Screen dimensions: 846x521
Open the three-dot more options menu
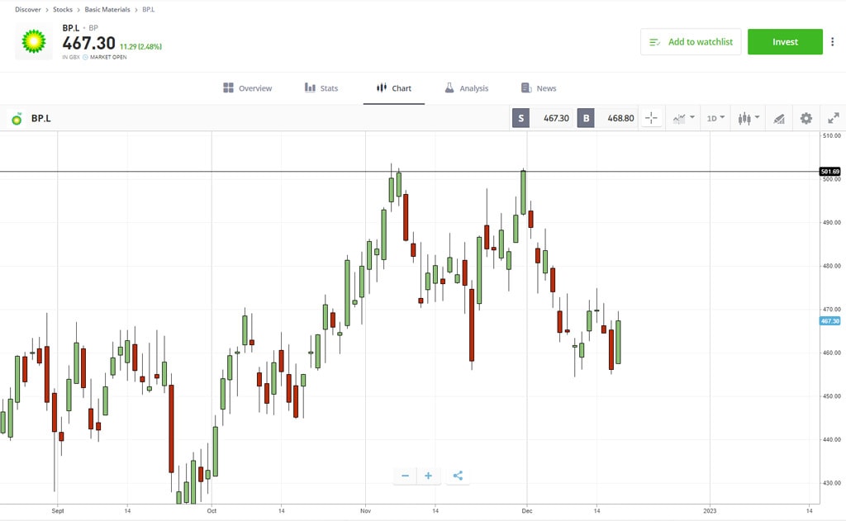833,41
